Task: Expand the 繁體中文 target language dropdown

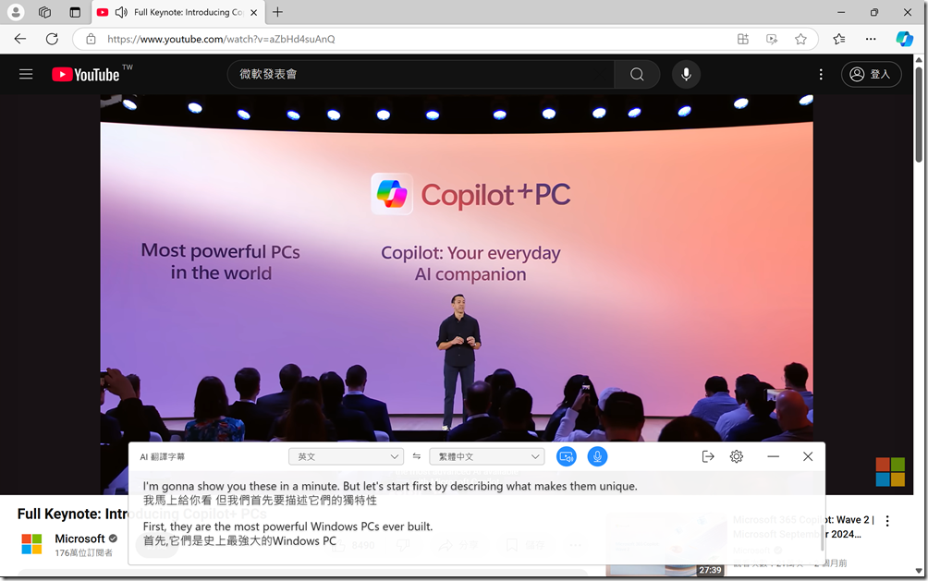Action: tap(486, 456)
